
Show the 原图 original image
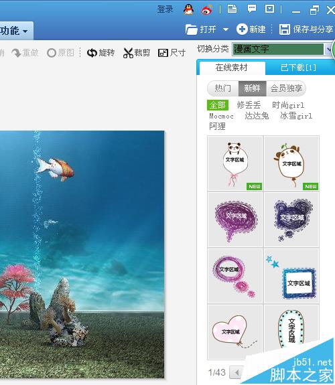[x=61, y=52]
